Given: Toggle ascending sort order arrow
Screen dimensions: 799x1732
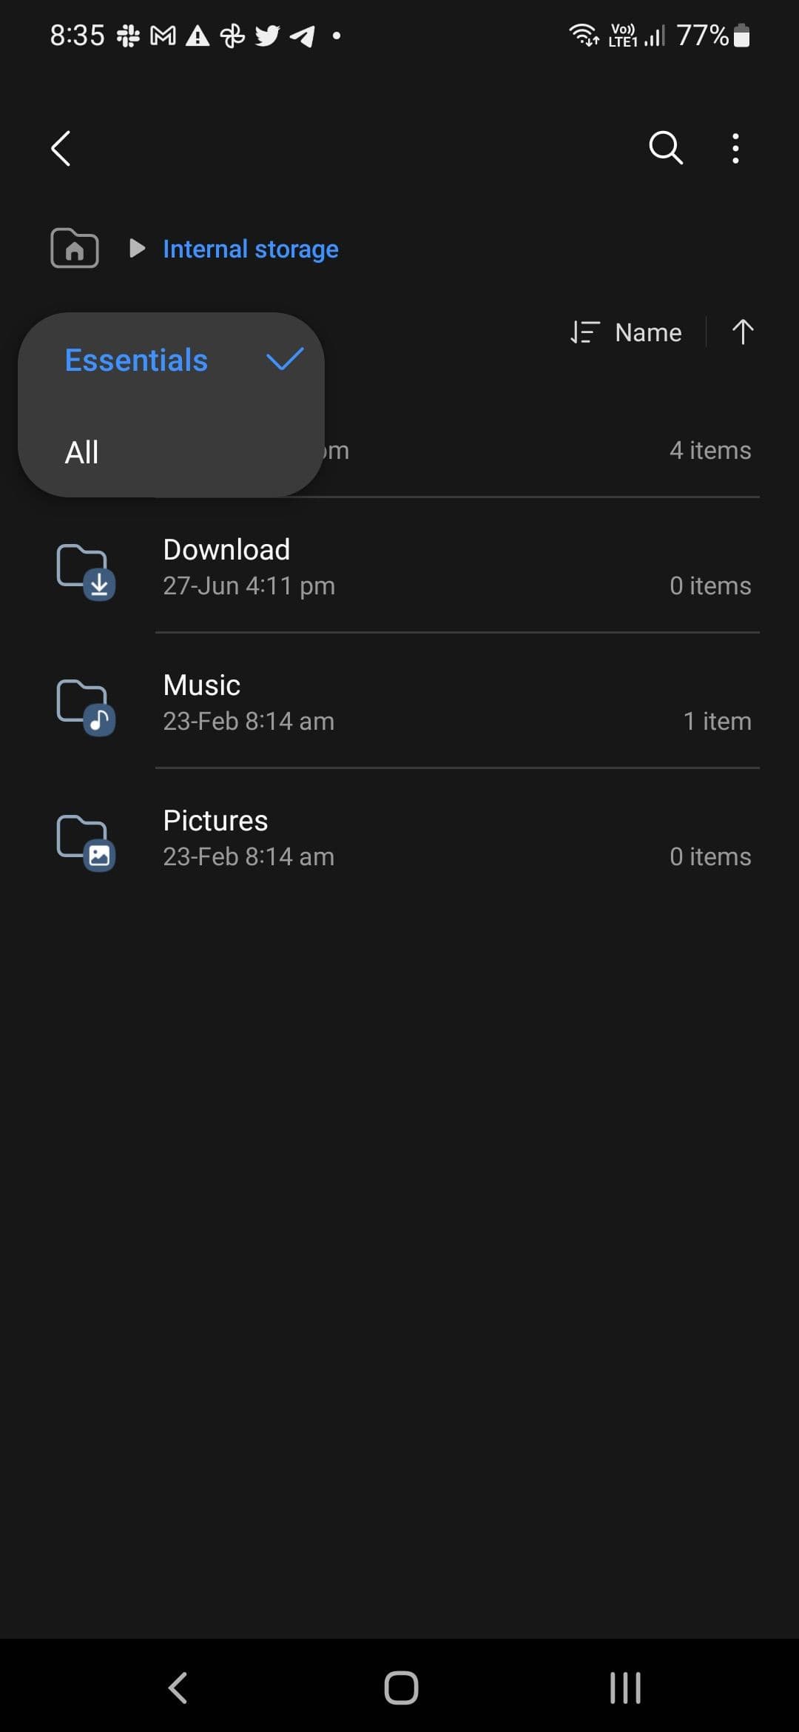Looking at the screenshot, I should [x=742, y=332].
